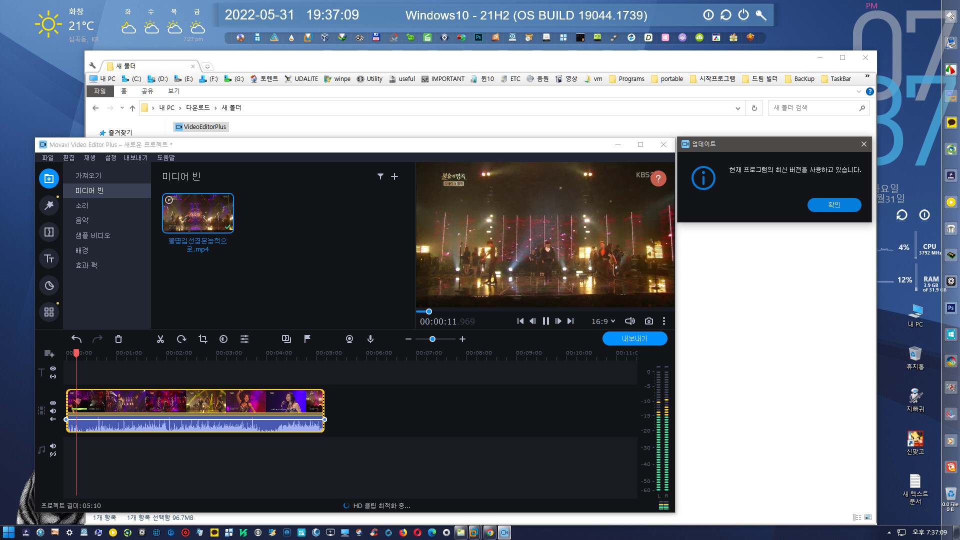Mute the audio track speaker
This screenshot has height=540, width=960.
(x=53, y=446)
